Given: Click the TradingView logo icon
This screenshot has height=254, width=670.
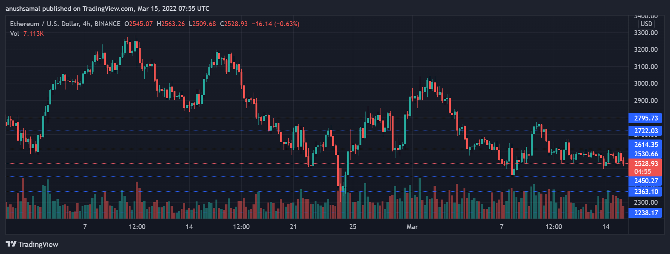Looking at the screenshot, I should click(11, 244).
